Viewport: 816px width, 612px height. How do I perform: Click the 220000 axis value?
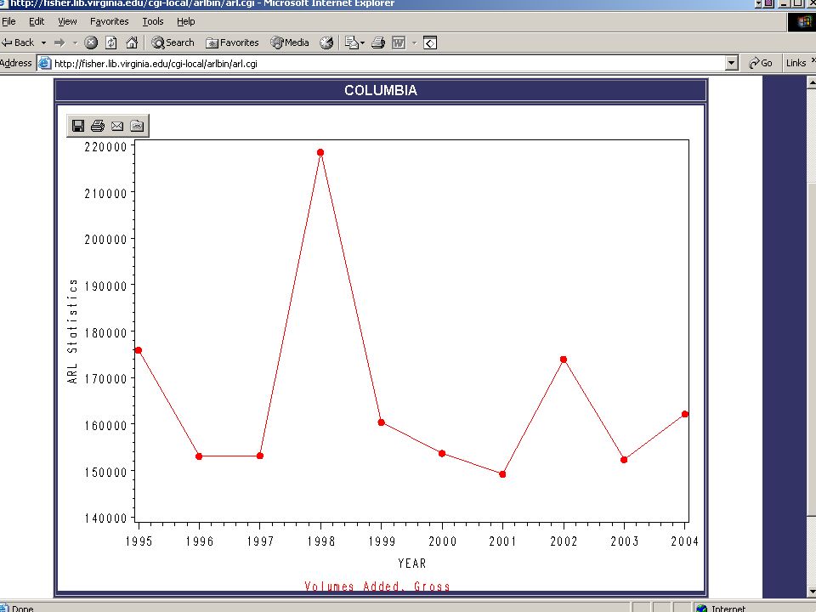tap(105, 147)
